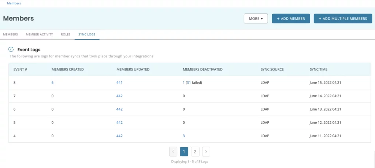Open 3 deactivated members in event 4

click(x=184, y=136)
